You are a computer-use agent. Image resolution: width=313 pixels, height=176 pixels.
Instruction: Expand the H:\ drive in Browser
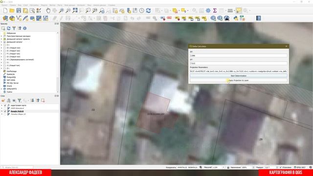coord(1,60)
